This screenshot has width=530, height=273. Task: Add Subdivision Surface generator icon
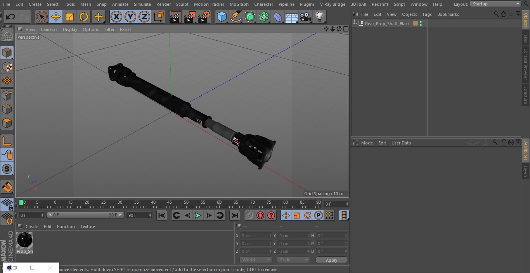(x=250, y=17)
